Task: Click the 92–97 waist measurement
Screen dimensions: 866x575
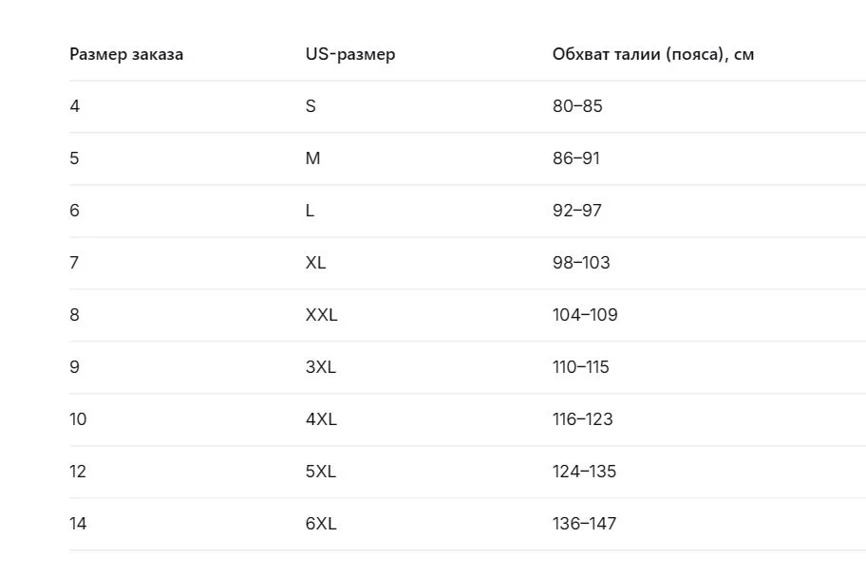Action: tap(577, 211)
